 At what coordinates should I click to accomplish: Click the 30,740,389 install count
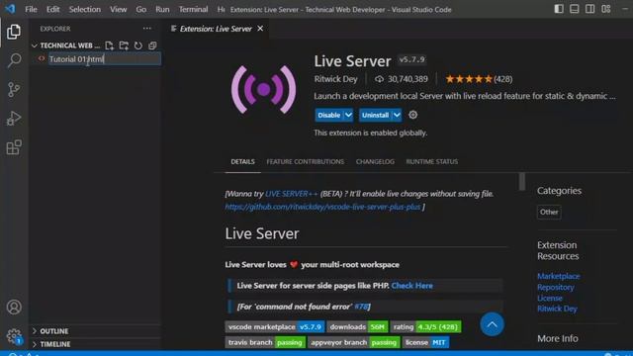(x=402, y=79)
